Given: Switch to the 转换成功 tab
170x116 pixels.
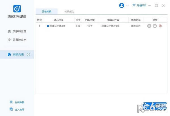Looking at the screenshot, I should point(69,12).
